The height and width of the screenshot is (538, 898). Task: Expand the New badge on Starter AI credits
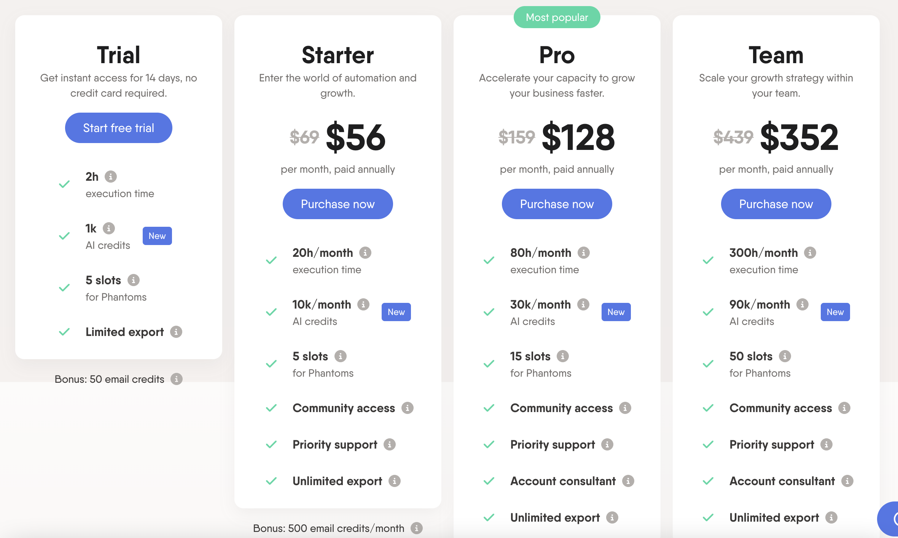[396, 312]
